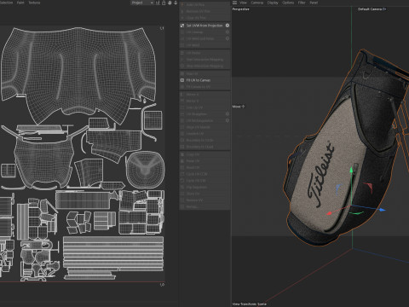Click the Stop Interactive Mapping command
Screen dimensions: 409x307
[204, 66]
